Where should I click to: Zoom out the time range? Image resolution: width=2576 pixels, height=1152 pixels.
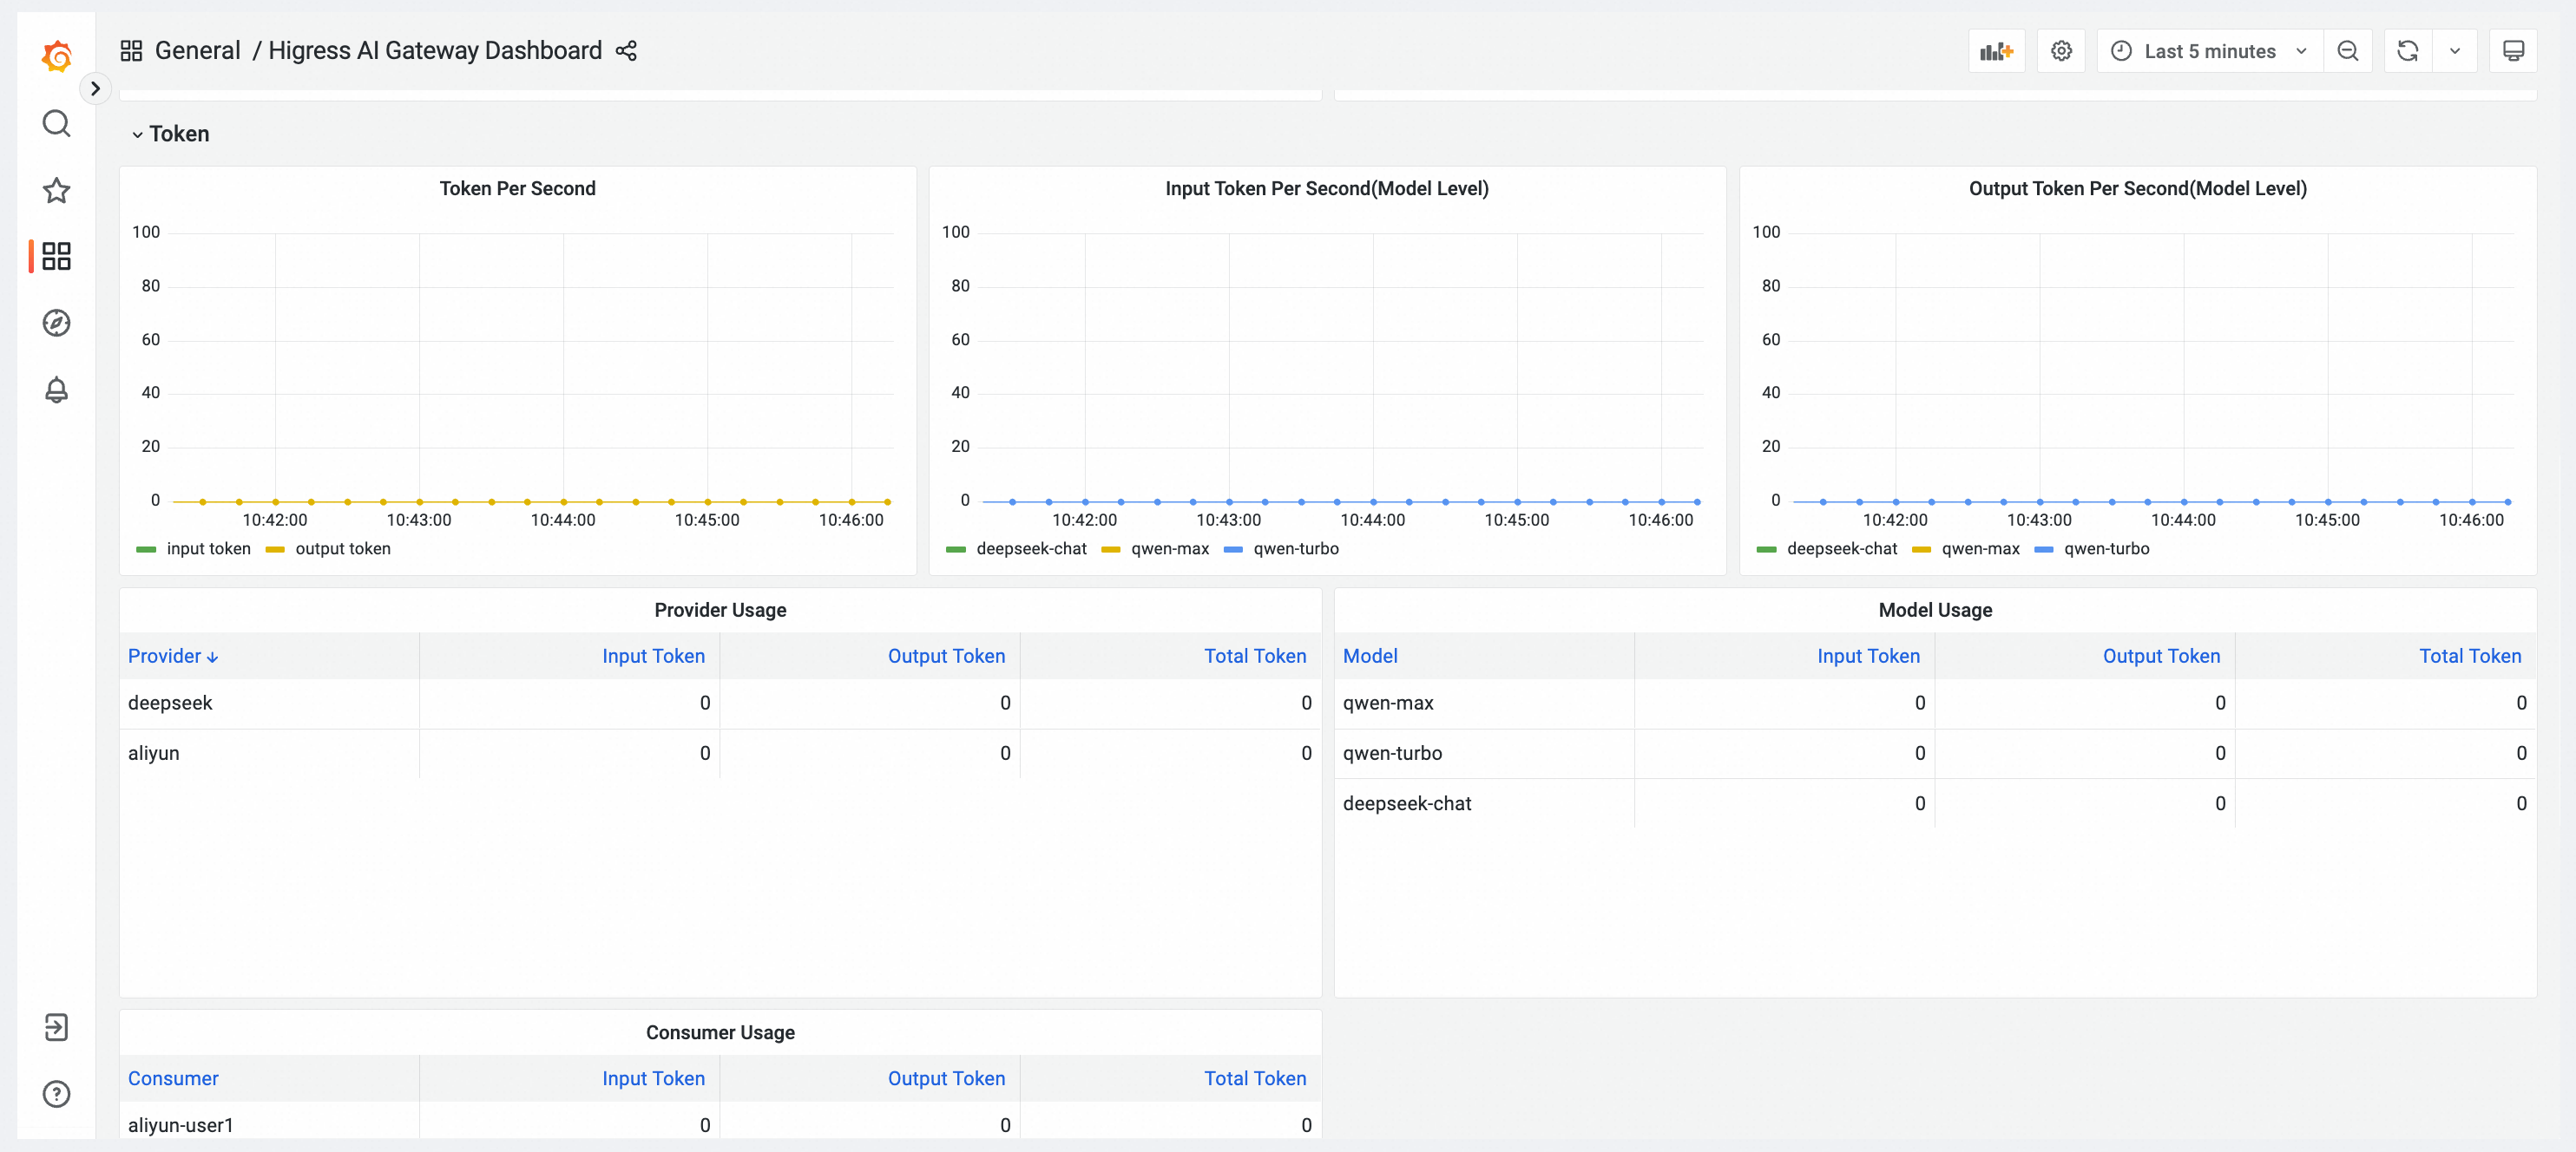click(2348, 51)
